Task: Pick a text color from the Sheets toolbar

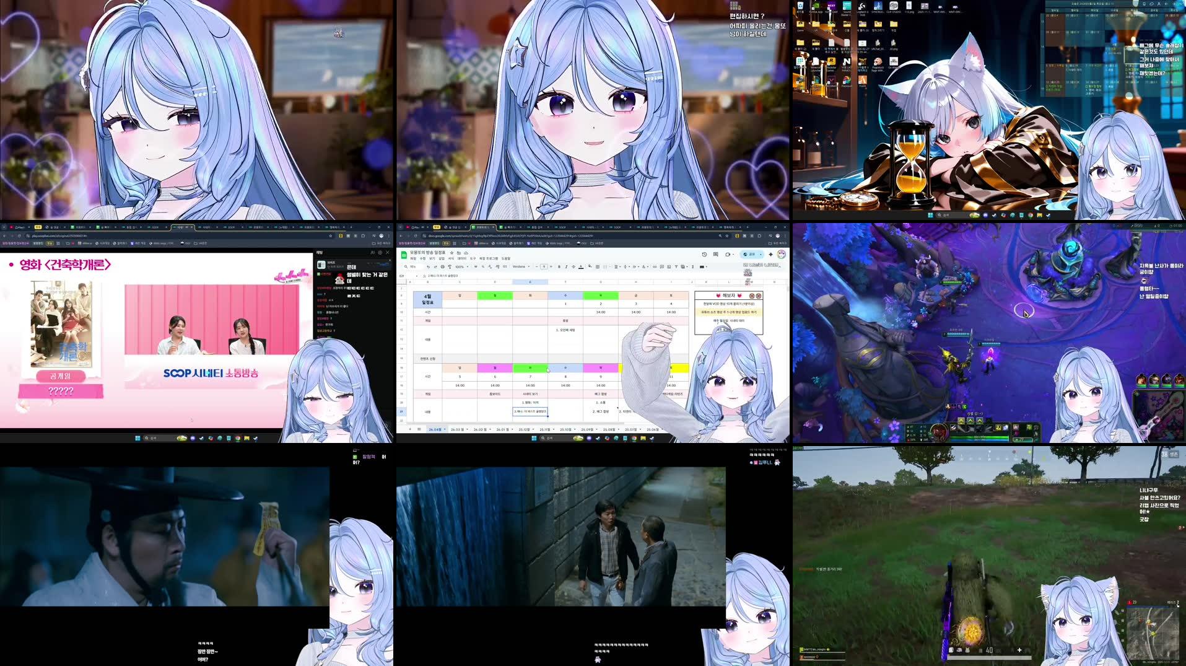Action: tap(580, 266)
